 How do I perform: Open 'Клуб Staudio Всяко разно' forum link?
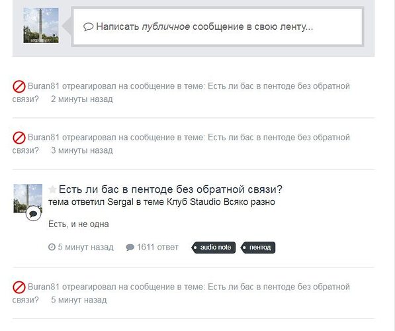(x=221, y=202)
